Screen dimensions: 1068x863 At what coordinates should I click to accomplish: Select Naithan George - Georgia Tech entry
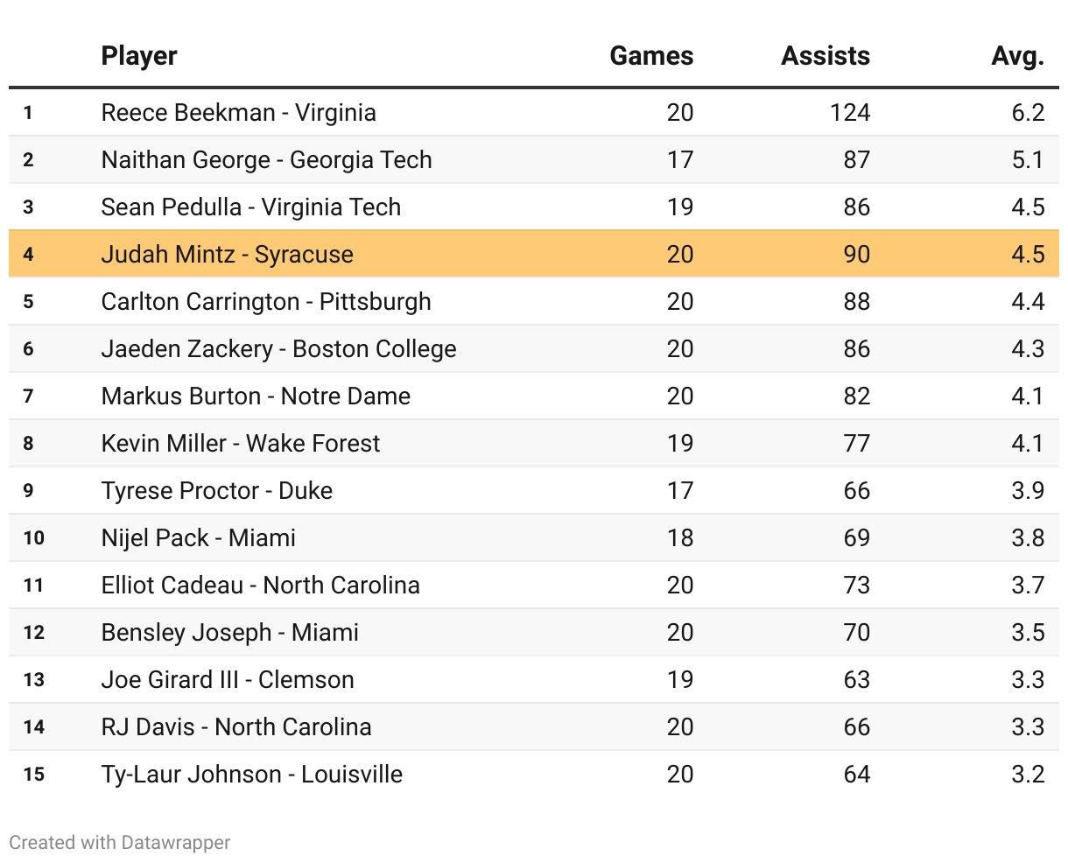tap(266, 160)
